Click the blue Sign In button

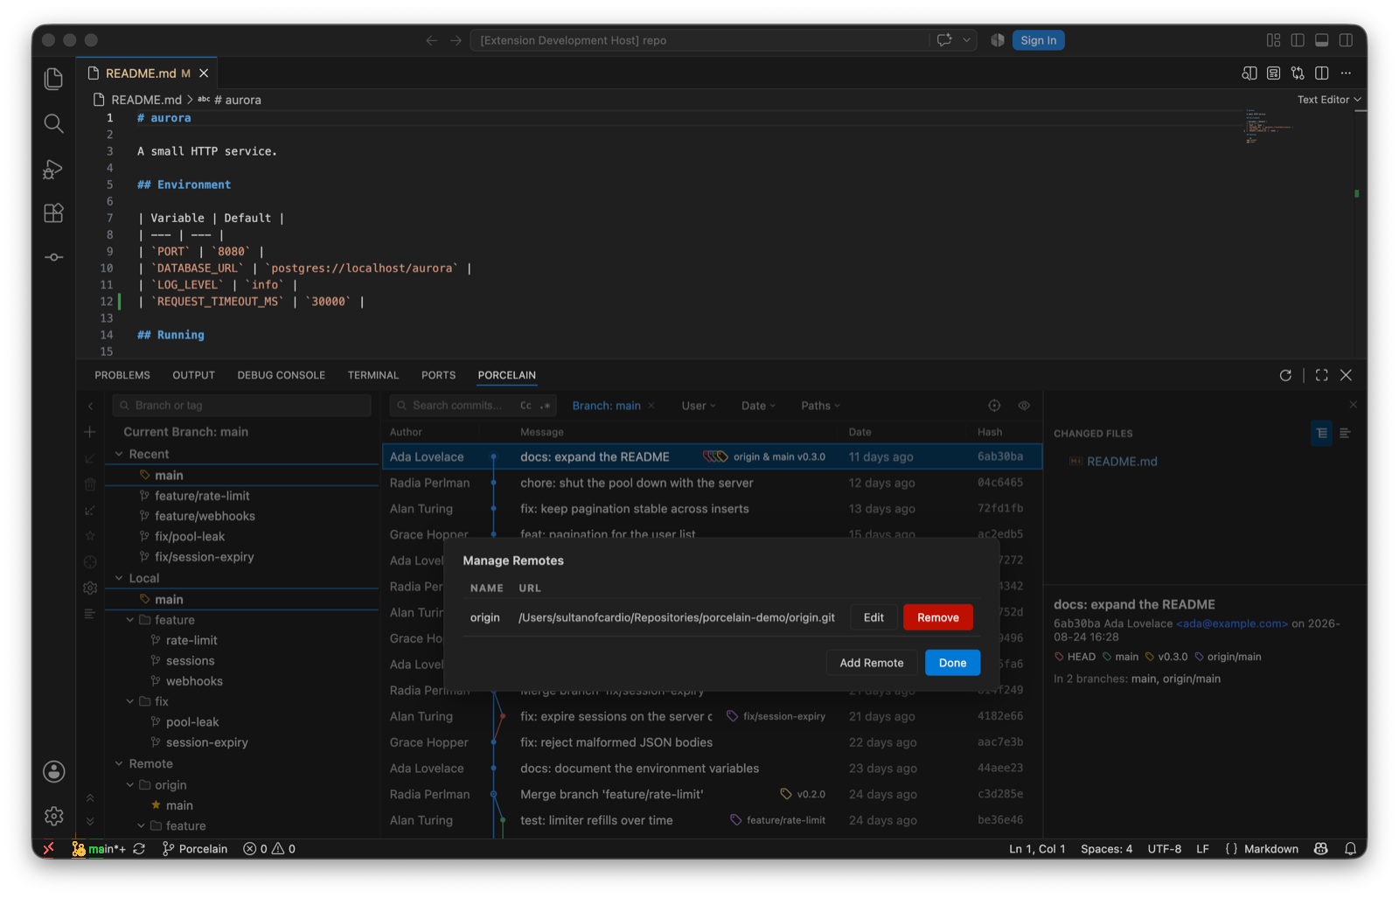coord(1038,40)
